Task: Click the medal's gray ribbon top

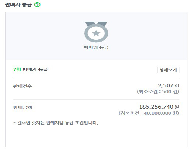Action: (96, 24)
